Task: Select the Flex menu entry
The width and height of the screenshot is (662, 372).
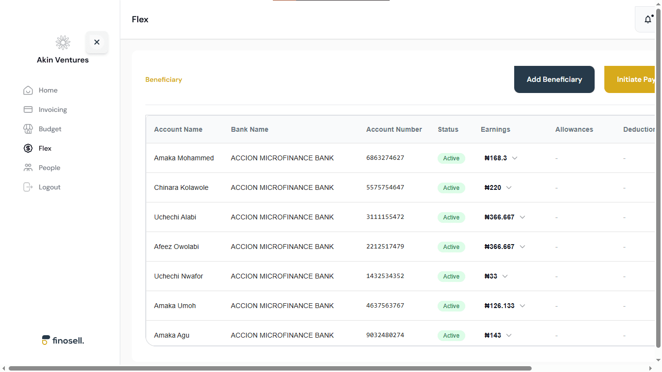Action: tap(45, 148)
